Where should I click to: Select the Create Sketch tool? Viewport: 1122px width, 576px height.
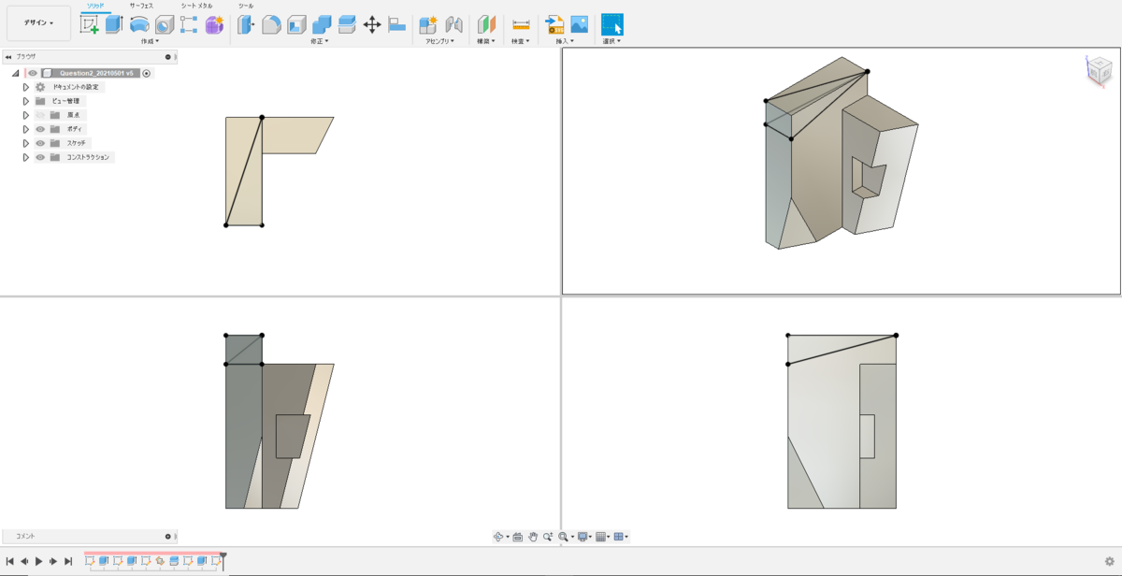click(90, 25)
